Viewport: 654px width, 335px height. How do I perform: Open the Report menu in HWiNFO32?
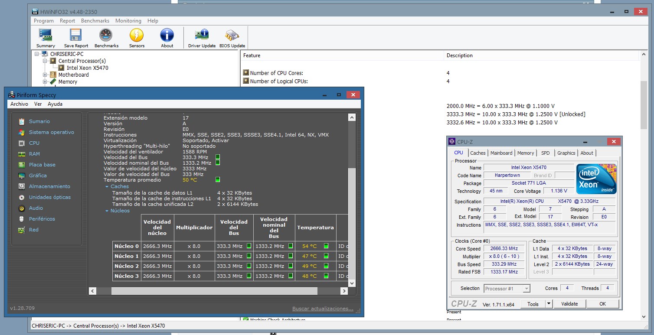[67, 21]
